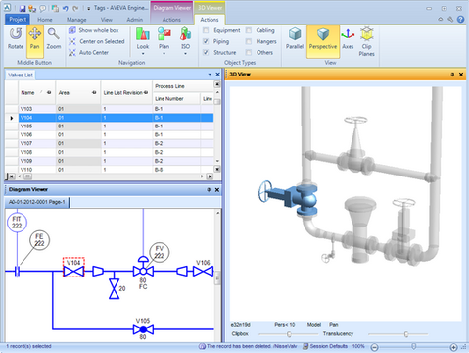Screen dimensions: 469x353
Task: Enable the Equipment object type checkbox
Action: click(206, 30)
